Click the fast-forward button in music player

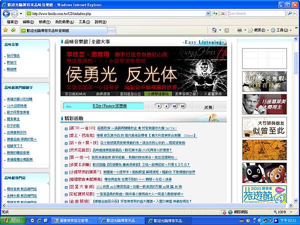182,106
